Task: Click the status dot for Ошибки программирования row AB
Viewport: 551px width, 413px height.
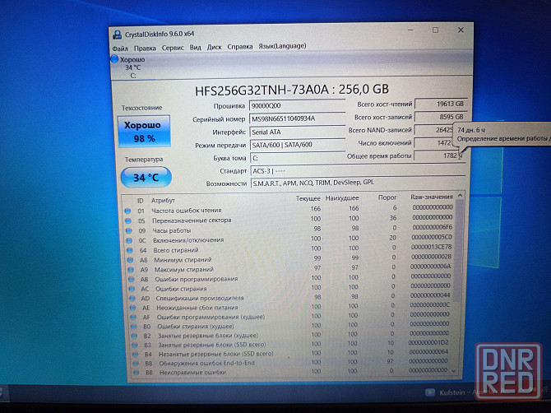Action: coord(131,279)
